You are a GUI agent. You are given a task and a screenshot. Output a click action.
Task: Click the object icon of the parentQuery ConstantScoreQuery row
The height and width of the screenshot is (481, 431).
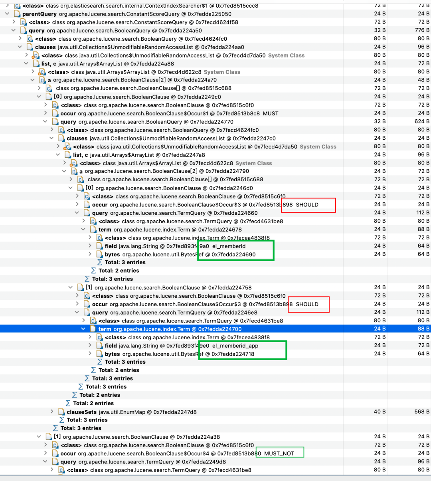coord(17,14)
